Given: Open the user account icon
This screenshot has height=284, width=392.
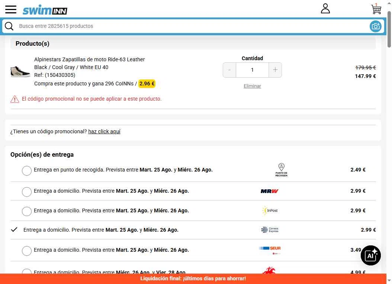Looking at the screenshot, I should (x=325, y=9).
